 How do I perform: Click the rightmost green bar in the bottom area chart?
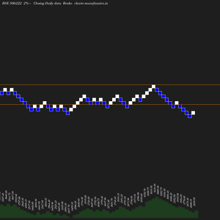197,214
